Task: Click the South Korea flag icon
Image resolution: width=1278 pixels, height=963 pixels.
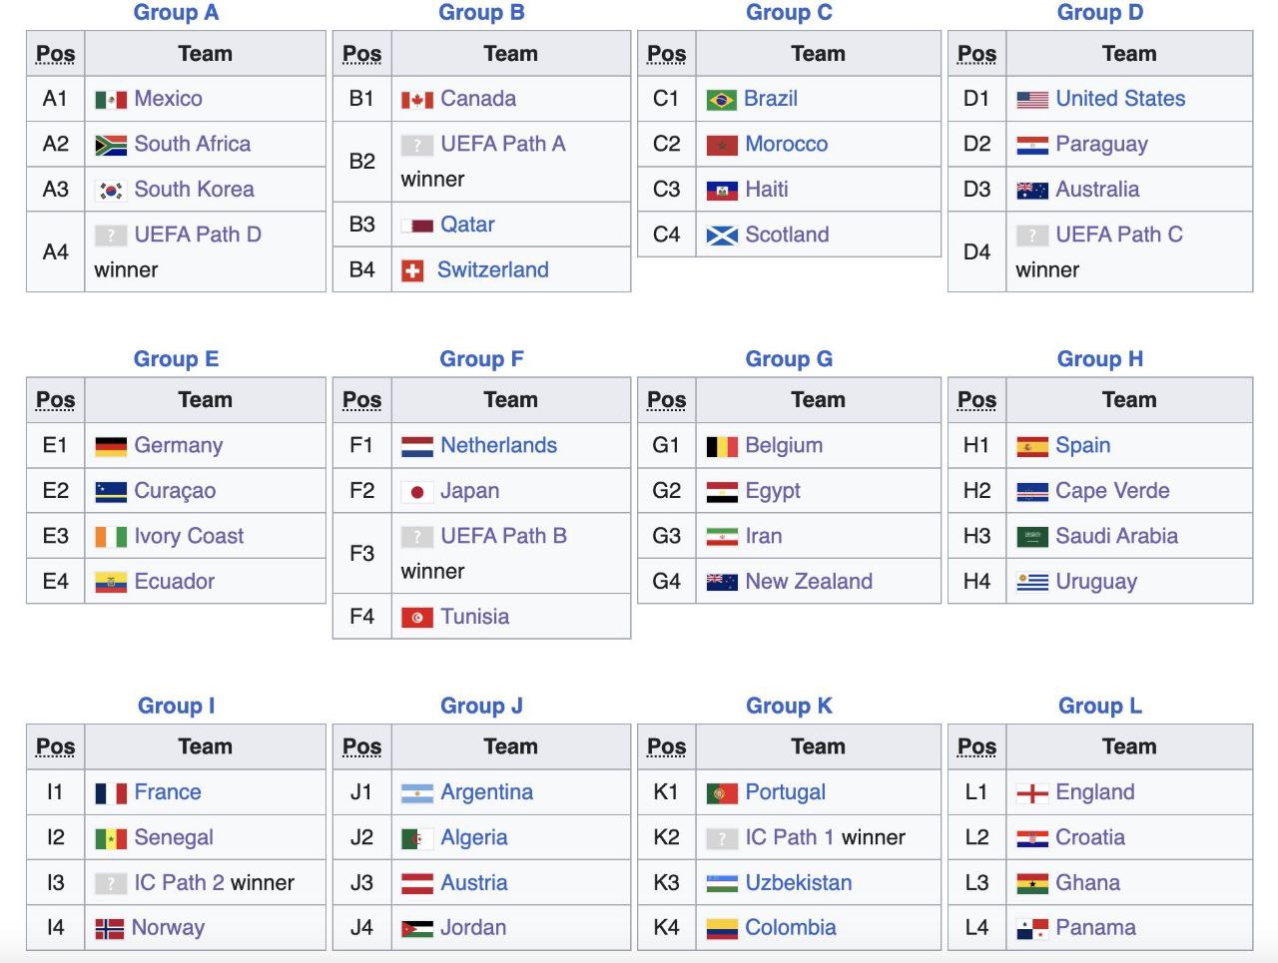Action: pyautogui.click(x=111, y=191)
